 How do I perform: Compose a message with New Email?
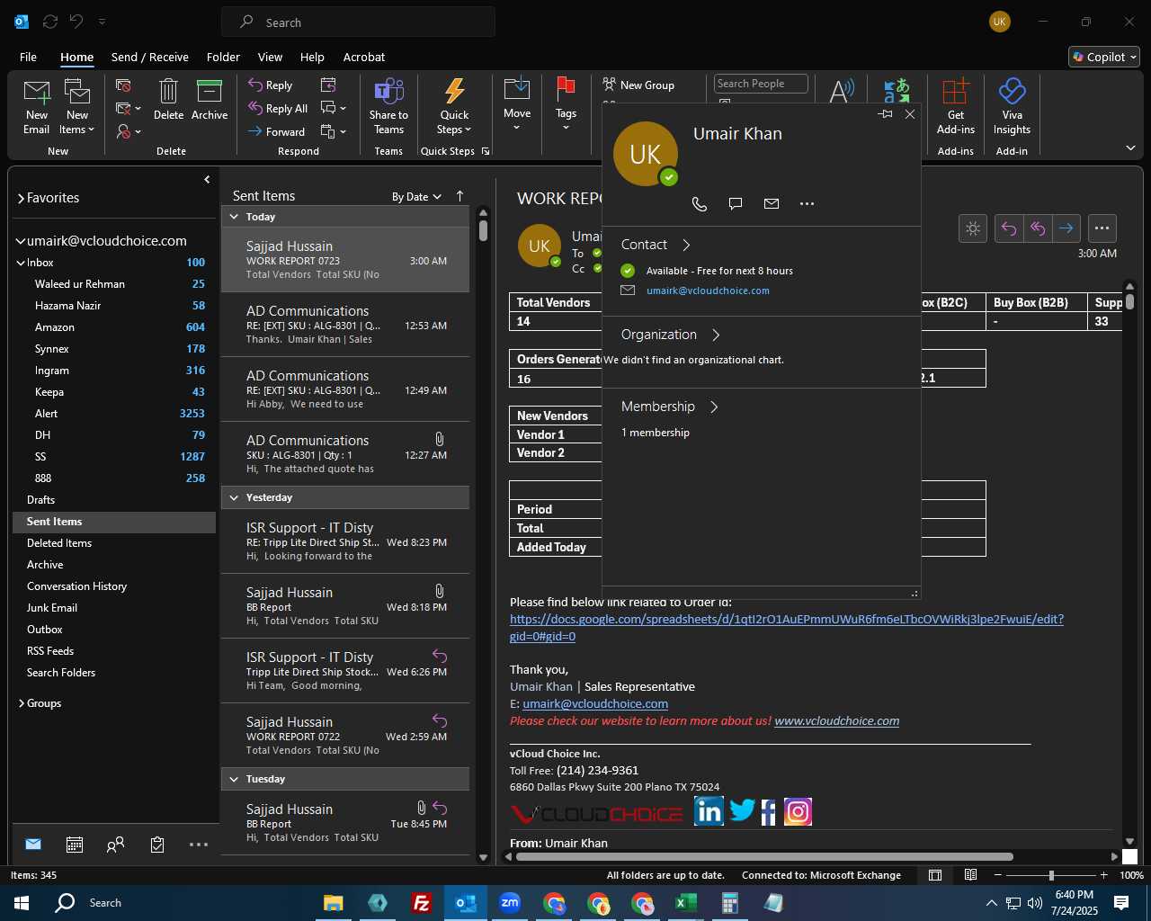pos(37,106)
